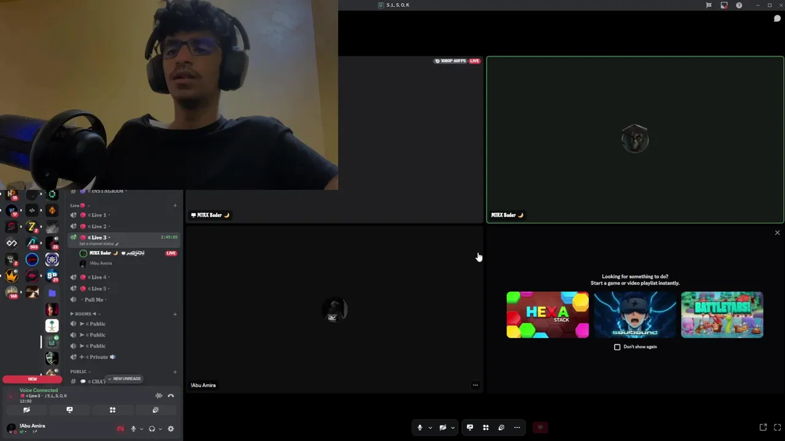Mute microphone in the bottom call toolbar
This screenshot has width=785, height=441.
(420, 428)
